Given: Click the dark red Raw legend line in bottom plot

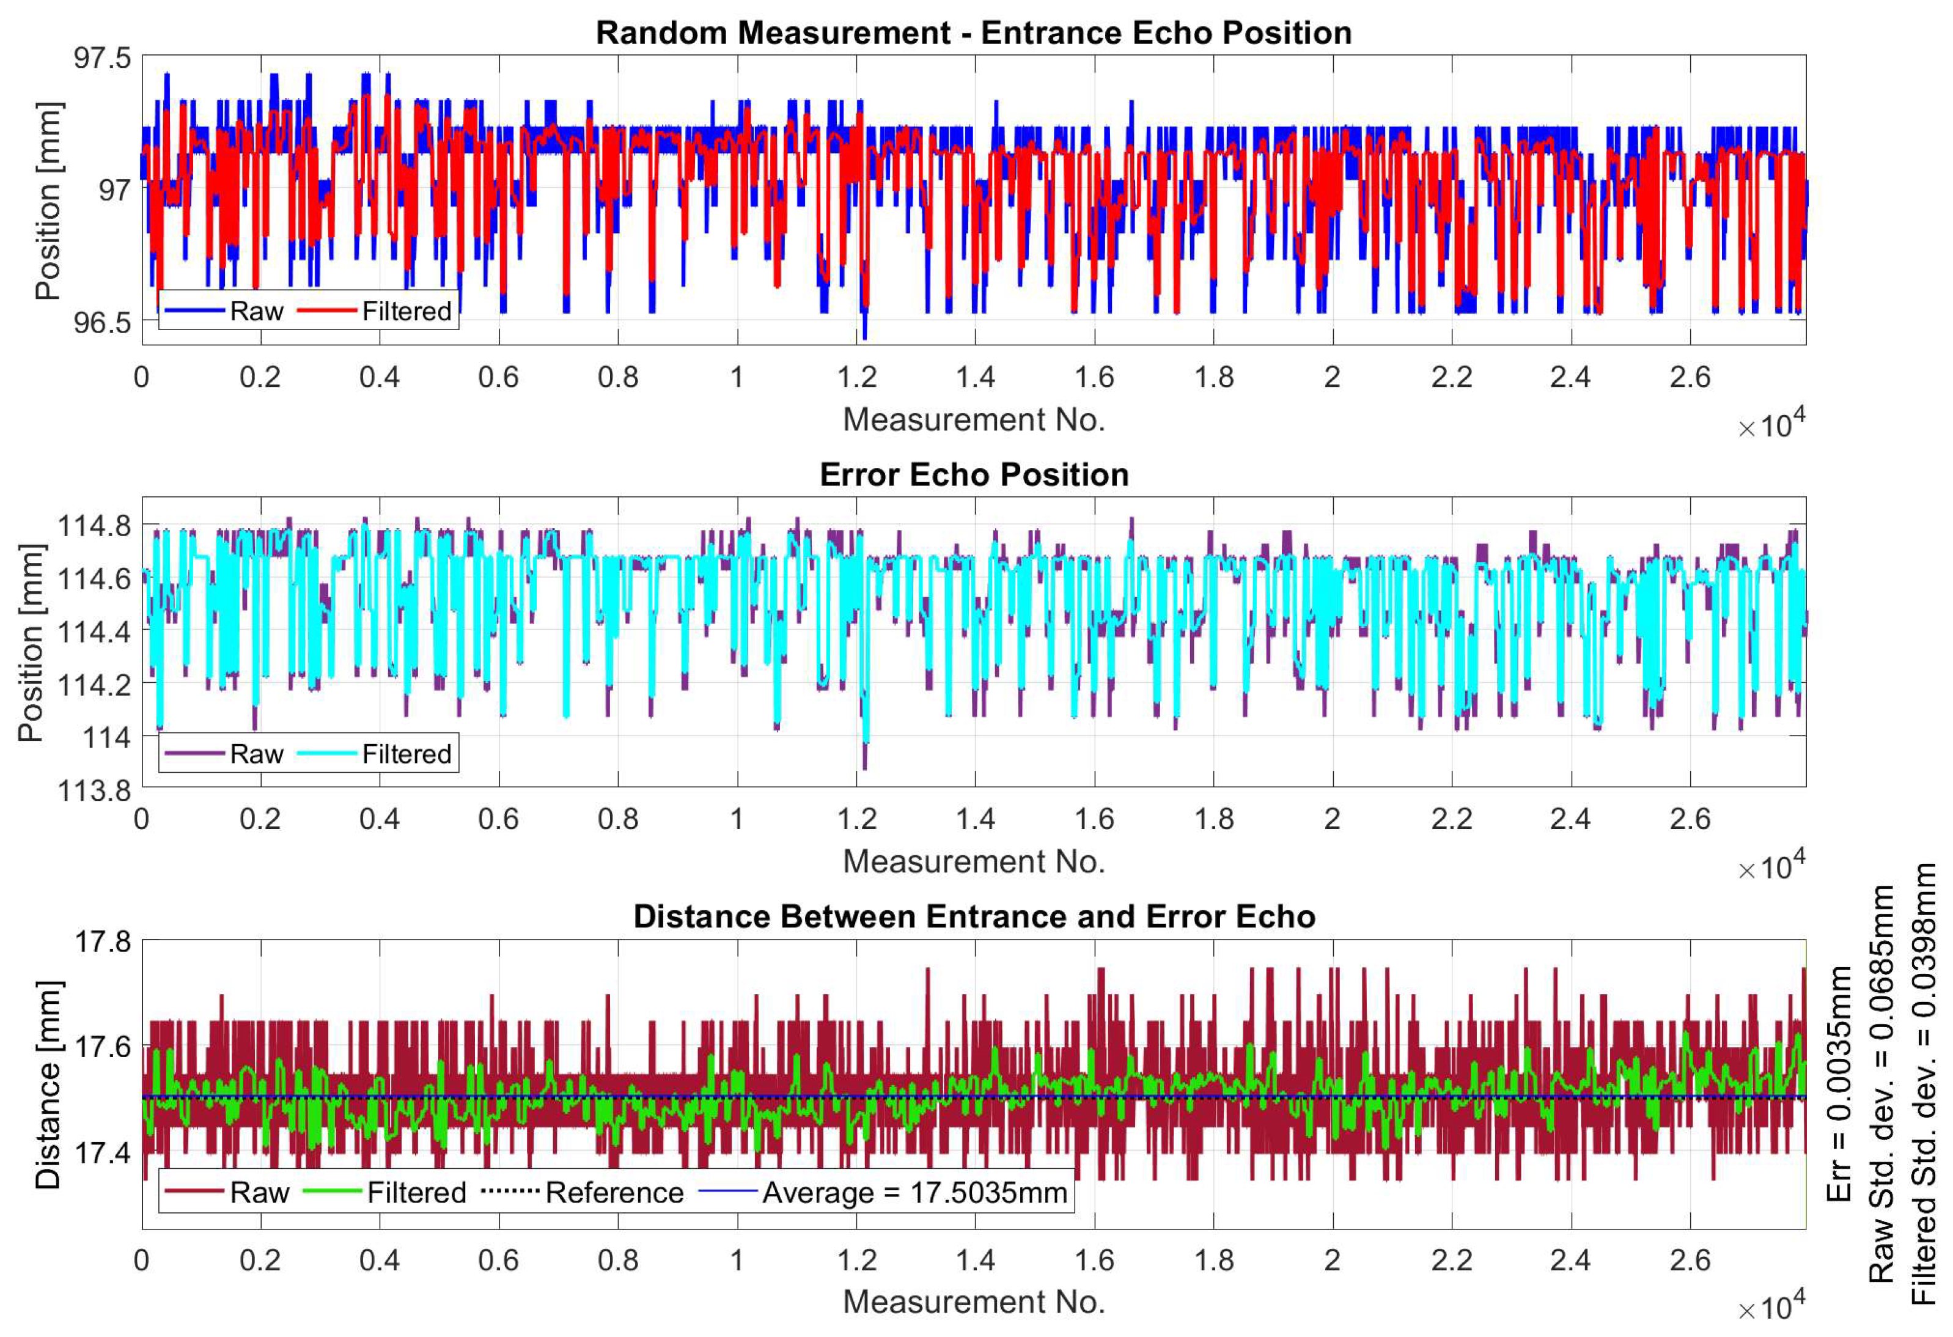Looking at the screenshot, I should pyautogui.click(x=195, y=1192).
